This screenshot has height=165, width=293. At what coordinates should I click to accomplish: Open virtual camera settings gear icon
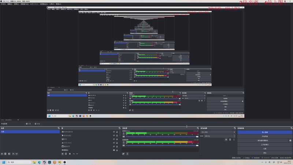point(290,140)
